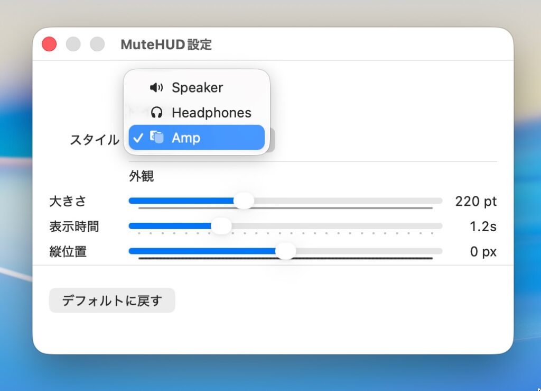Select the Speaker style option

197,88
